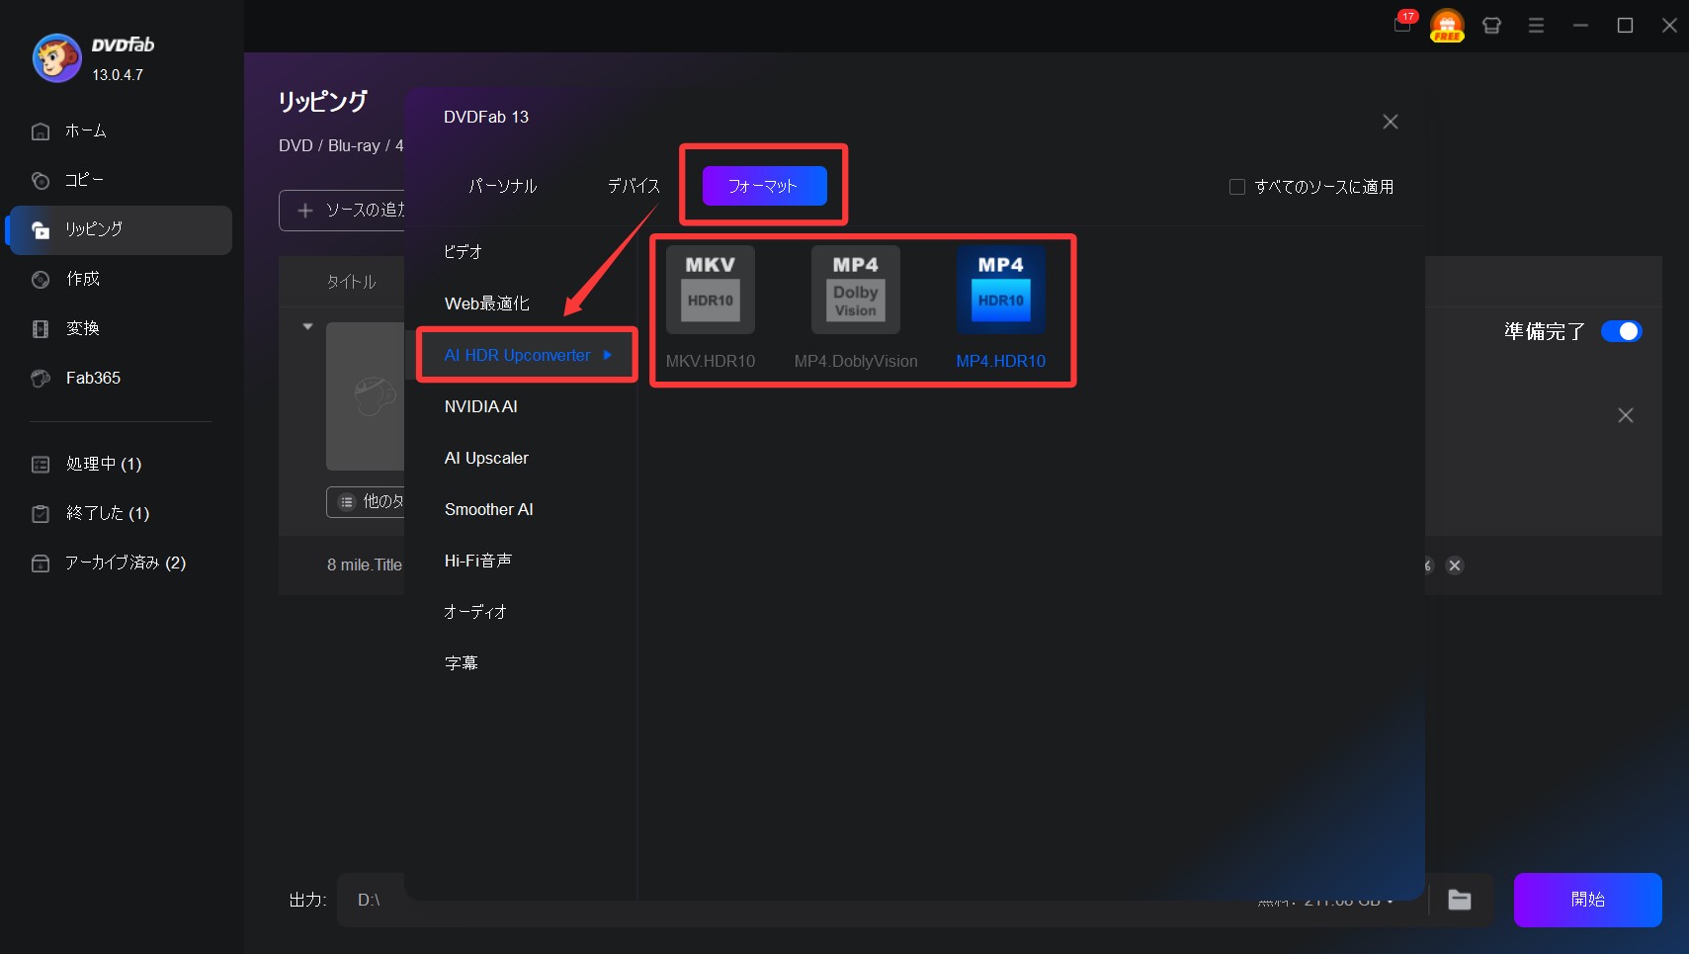Click the 開始 start button

click(x=1587, y=900)
